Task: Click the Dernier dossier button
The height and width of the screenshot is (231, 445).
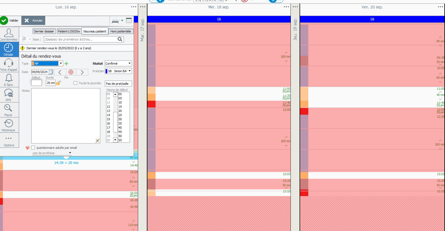Action: click(44, 31)
